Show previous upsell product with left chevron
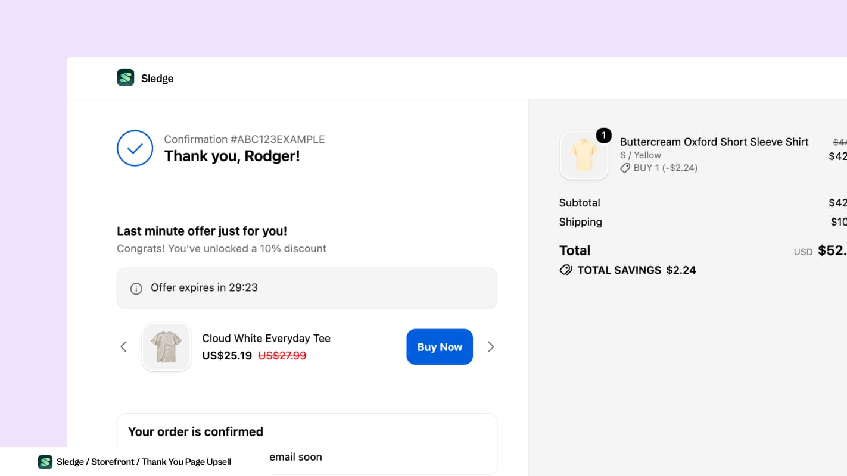Screen dimensions: 847x476 pos(123,347)
